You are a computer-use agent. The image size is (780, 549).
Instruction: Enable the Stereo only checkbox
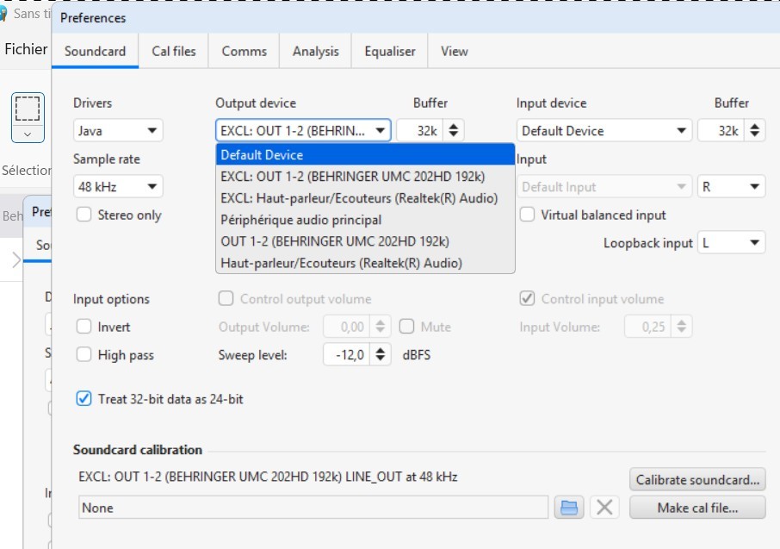click(x=84, y=215)
